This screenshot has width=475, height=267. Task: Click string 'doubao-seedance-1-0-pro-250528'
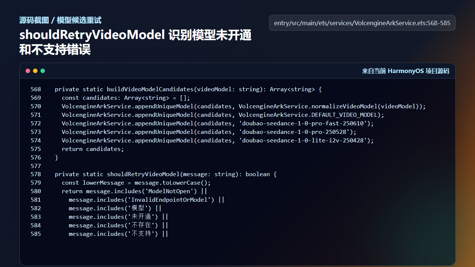click(x=294, y=132)
